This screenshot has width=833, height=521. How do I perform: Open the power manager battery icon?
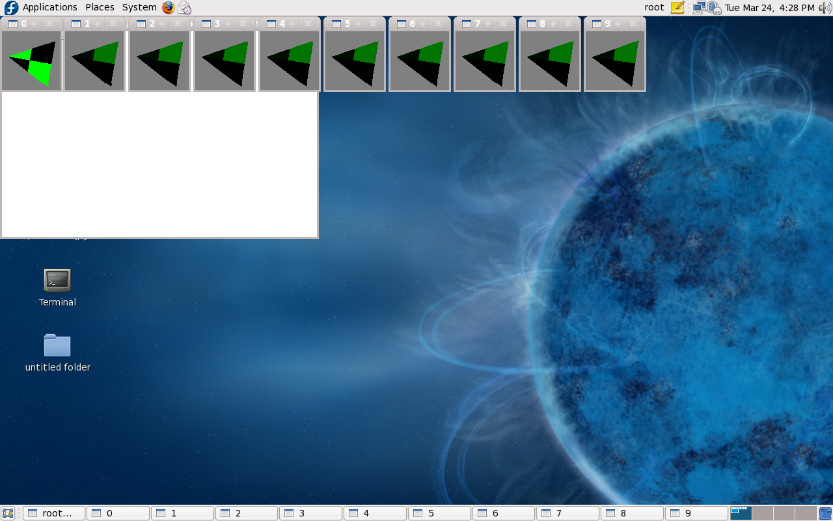pyautogui.click(x=714, y=7)
